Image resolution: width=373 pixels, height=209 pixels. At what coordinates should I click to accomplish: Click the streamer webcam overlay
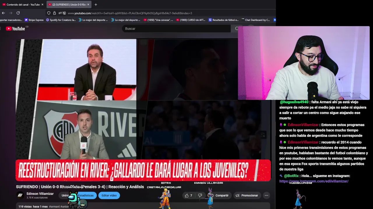(x=304, y=63)
